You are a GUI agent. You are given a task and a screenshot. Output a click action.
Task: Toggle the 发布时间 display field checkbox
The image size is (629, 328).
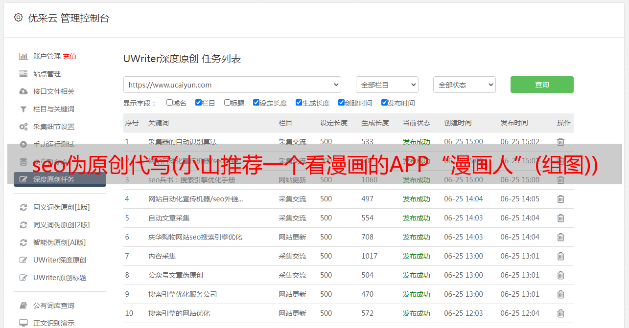[x=384, y=103]
